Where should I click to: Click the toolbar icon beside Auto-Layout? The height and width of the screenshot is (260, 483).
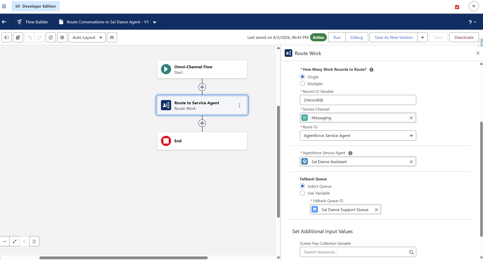point(112,37)
